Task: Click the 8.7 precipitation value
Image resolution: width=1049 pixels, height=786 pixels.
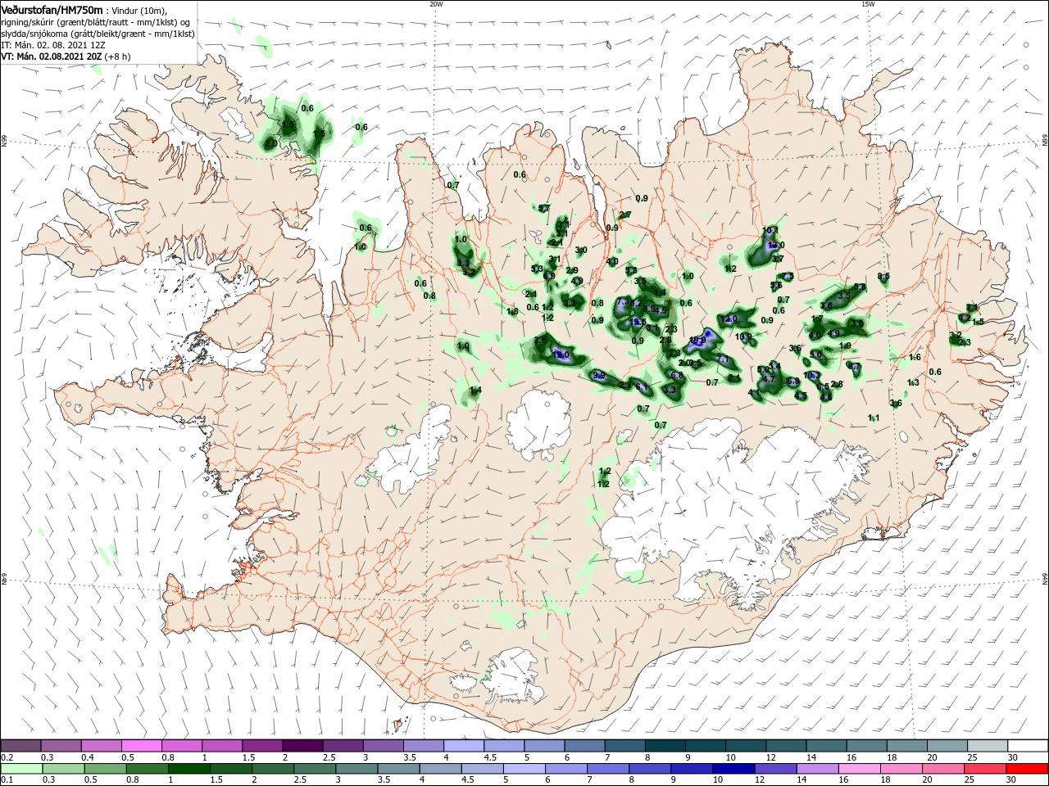Action: pos(854,367)
